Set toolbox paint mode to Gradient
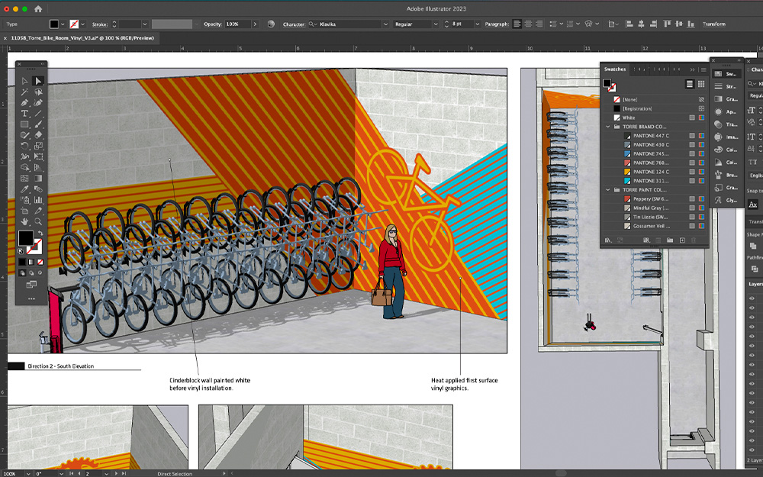The image size is (763, 477). click(31, 262)
